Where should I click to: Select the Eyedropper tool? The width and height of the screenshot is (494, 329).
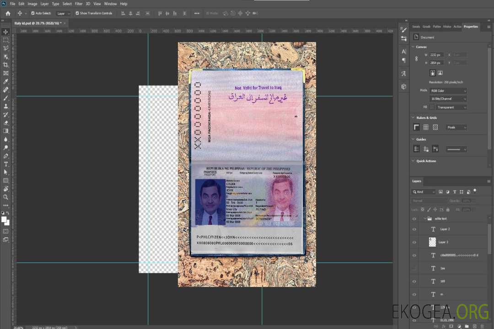5,81
